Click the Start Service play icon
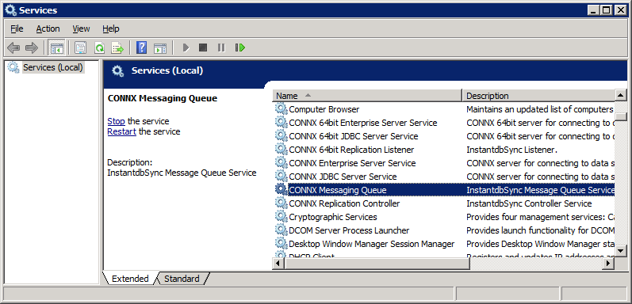Image resolution: width=632 pixels, height=304 pixels. [x=186, y=48]
